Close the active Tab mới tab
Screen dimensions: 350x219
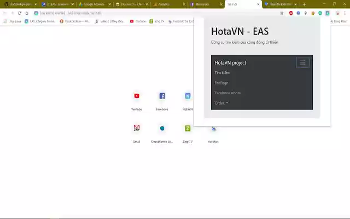258,4
